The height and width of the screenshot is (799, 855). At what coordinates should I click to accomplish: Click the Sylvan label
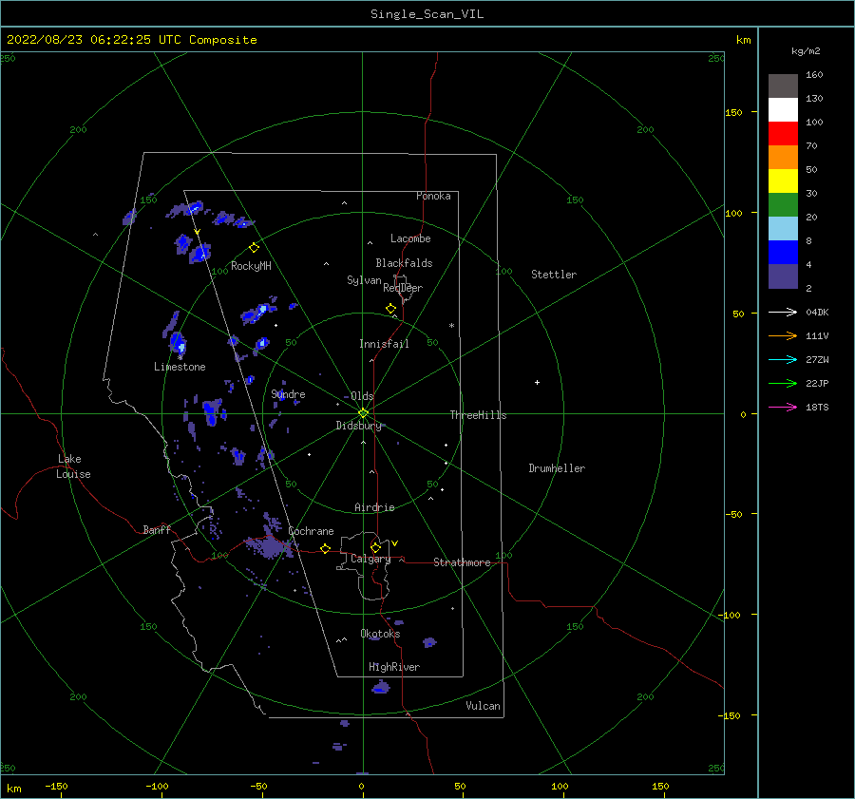coord(364,280)
